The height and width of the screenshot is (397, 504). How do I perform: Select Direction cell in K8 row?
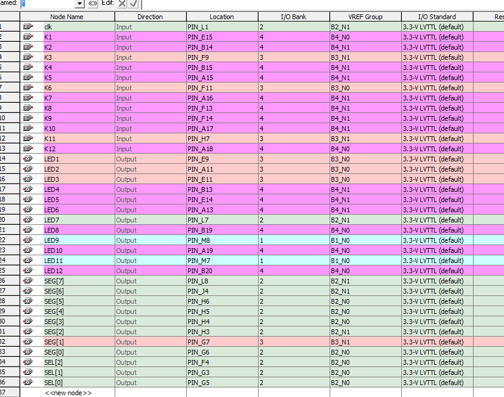(x=150, y=108)
